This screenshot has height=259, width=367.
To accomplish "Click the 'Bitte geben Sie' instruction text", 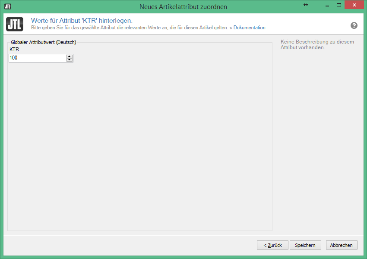I will (x=130, y=28).
